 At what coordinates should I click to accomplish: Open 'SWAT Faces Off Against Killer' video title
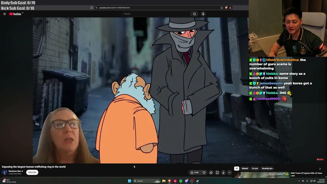(306, 174)
